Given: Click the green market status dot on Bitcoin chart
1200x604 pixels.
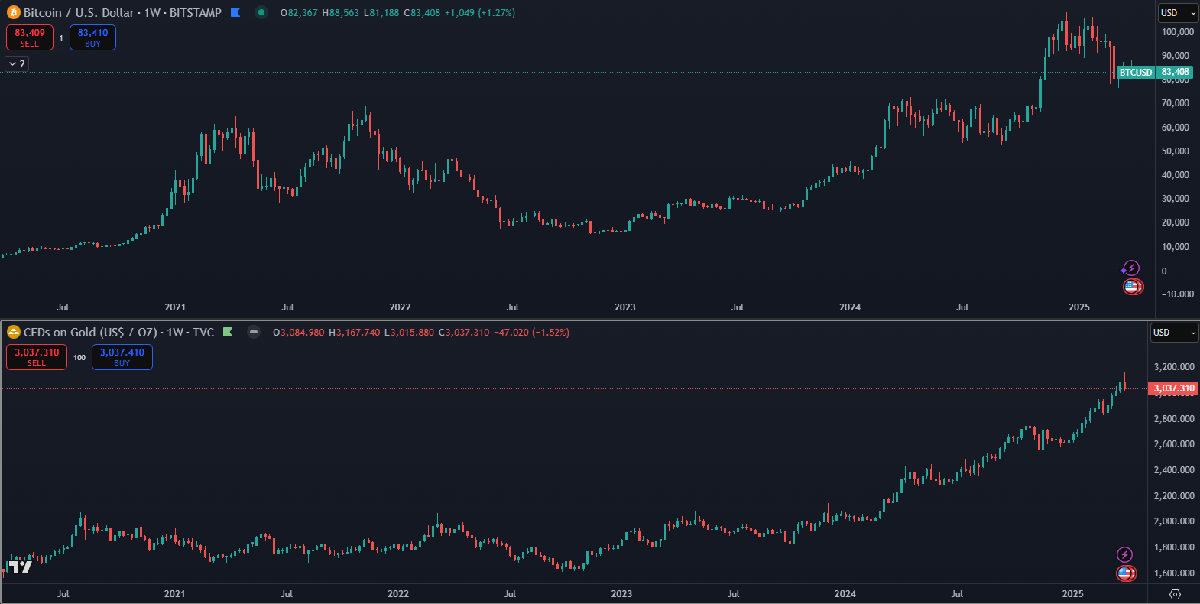Looking at the screenshot, I should coord(261,12).
